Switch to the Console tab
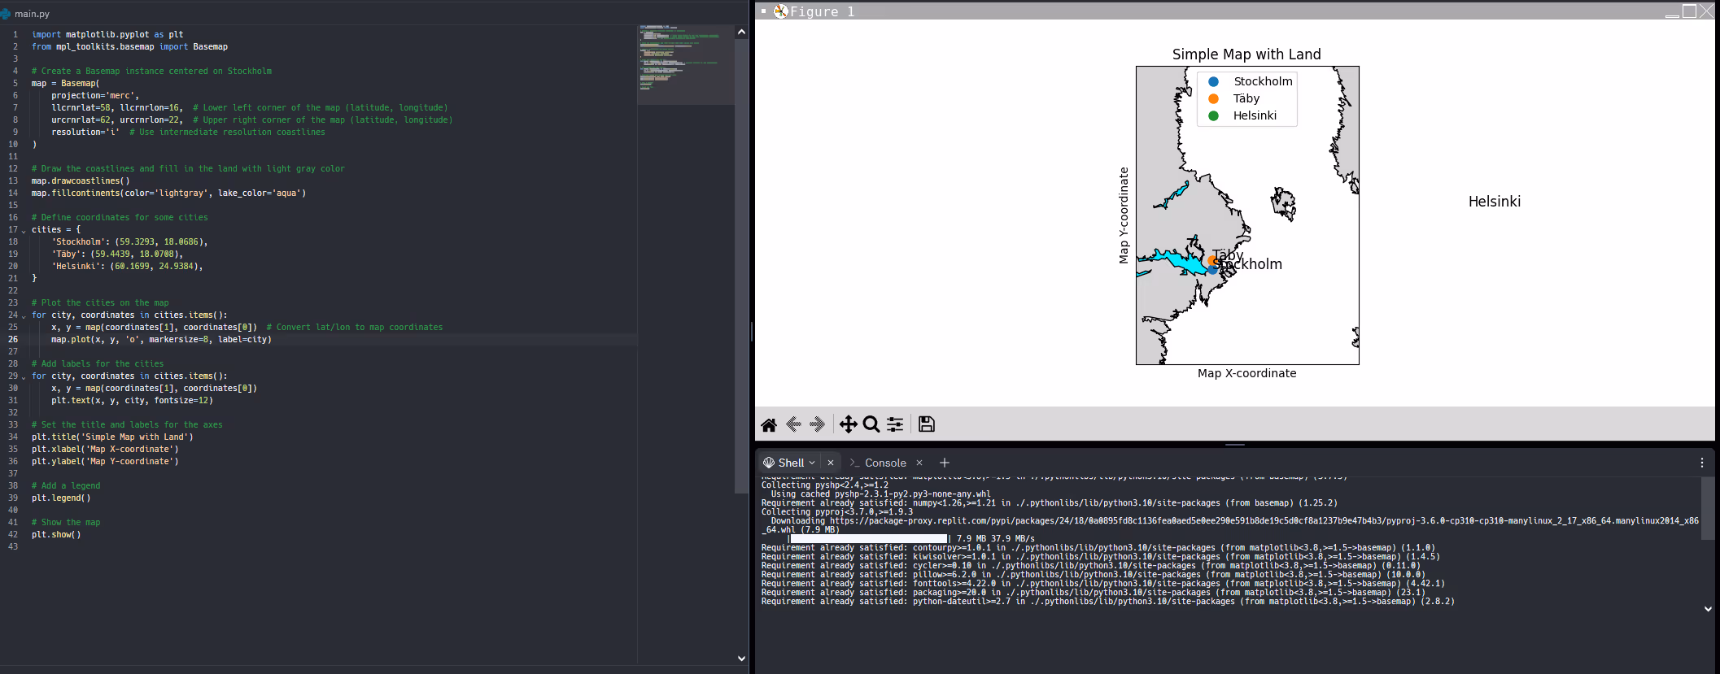Viewport: 1720px width, 674px height. tap(884, 463)
